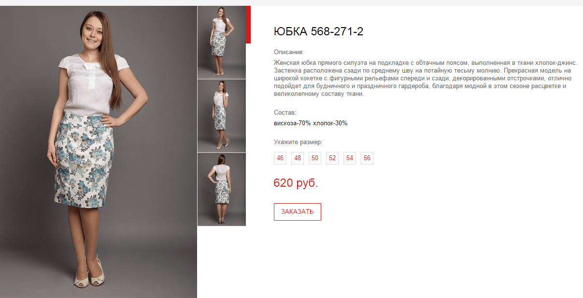Select size 46
This screenshot has width=583, height=298.
(280, 158)
